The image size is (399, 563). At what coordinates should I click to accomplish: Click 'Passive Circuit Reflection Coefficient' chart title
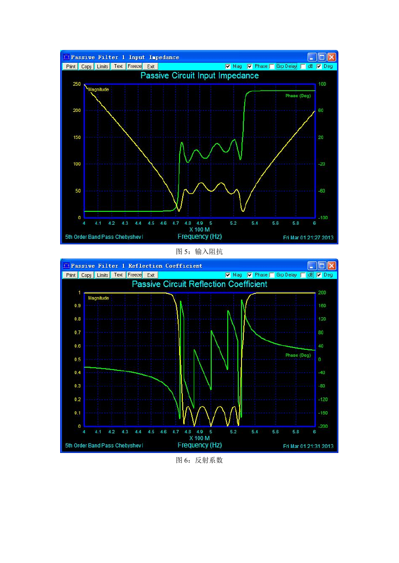point(200,284)
